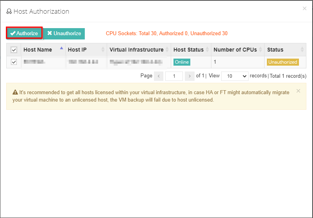This screenshot has height=218, width=313.
Task: Click the warning triangle icon
Action: pos(15,92)
